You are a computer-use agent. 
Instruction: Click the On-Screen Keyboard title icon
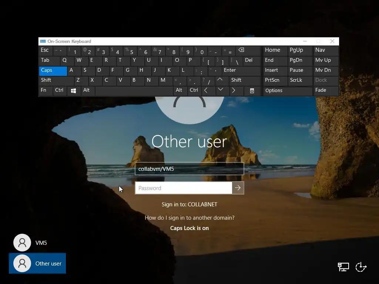point(43,41)
